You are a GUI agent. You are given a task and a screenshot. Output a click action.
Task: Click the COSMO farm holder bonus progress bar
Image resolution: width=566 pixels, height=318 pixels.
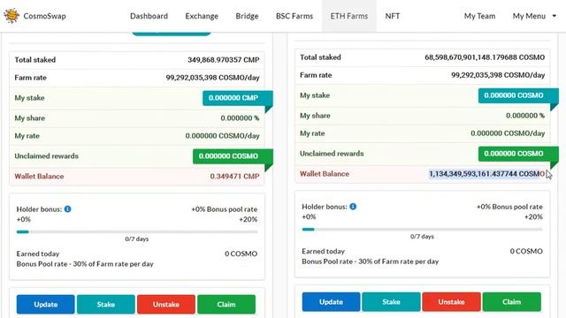[423, 230]
